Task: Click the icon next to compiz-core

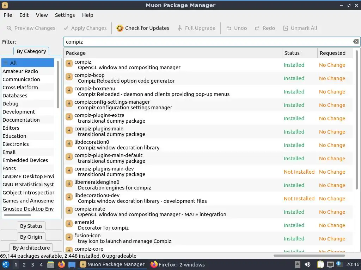Action: [x=69, y=249]
